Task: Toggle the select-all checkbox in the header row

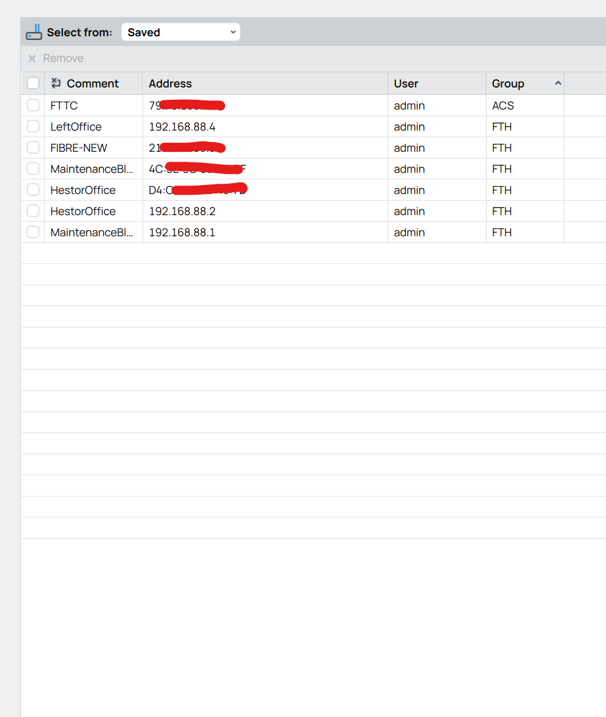Action: click(x=32, y=83)
